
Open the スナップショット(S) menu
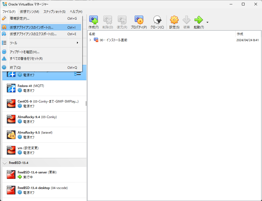click(x=54, y=11)
